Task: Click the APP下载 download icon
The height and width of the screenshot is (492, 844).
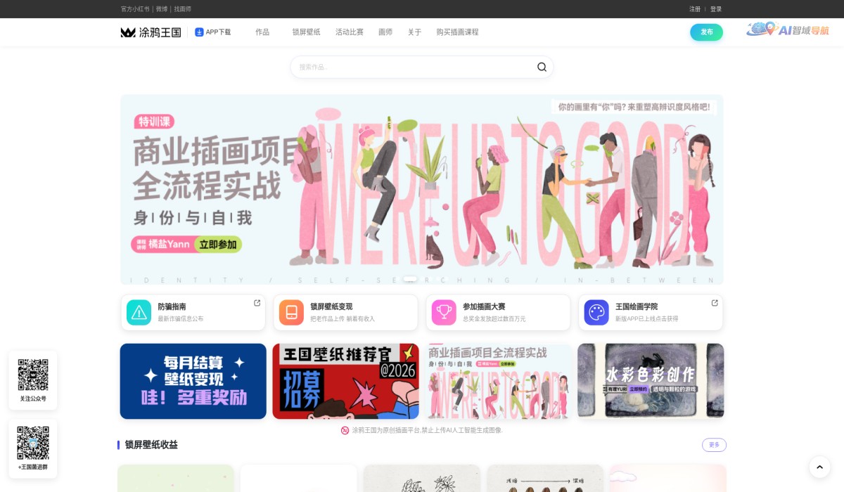Action: click(199, 32)
